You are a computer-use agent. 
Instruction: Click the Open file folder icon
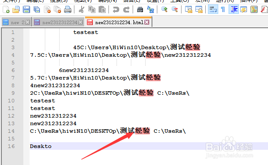pos(16,9)
